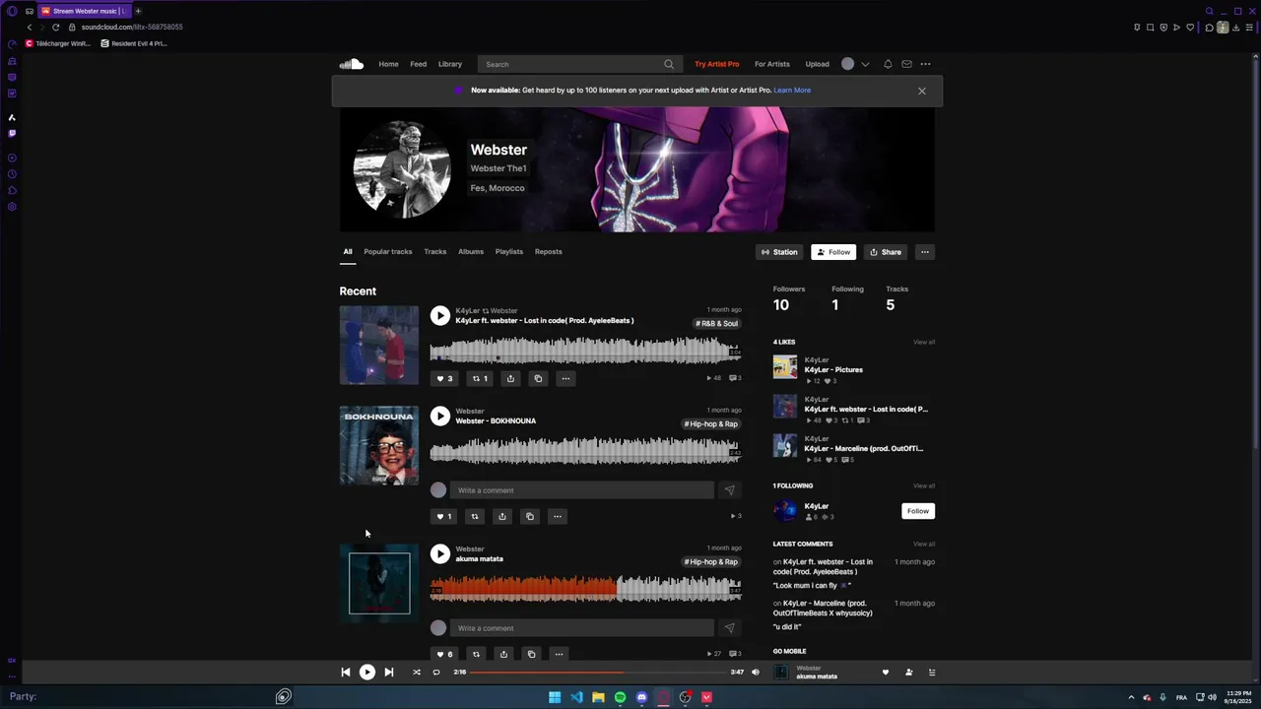
Task: Repost the BOKHNOUNA track
Action: 475,516
